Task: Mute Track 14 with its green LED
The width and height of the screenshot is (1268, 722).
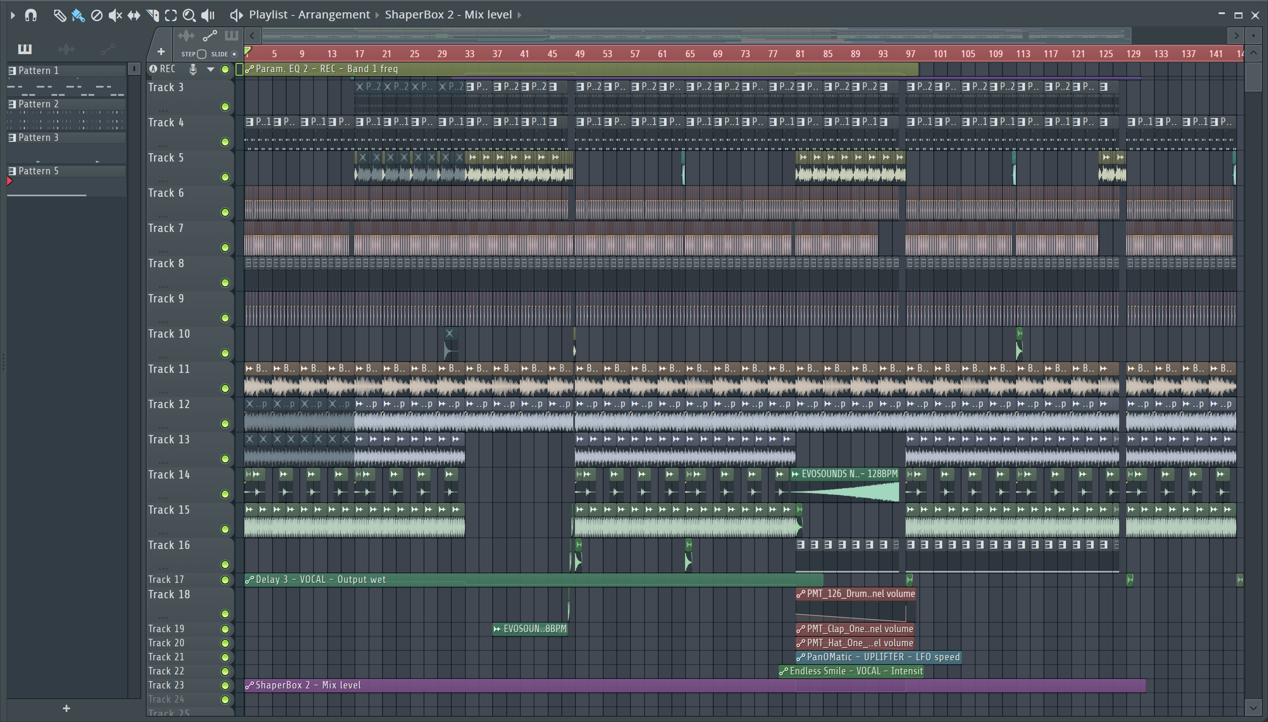Action: pos(225,494)
